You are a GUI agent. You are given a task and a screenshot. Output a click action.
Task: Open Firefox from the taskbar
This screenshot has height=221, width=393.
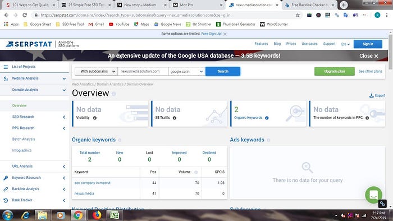pos(97,215)
